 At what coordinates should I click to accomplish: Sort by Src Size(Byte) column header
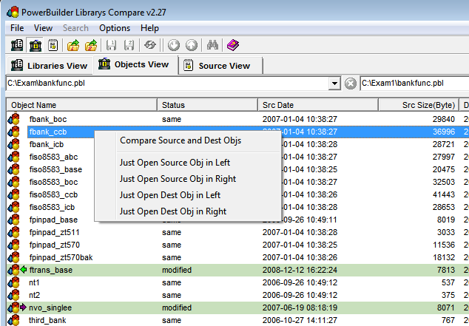point(419,105)
